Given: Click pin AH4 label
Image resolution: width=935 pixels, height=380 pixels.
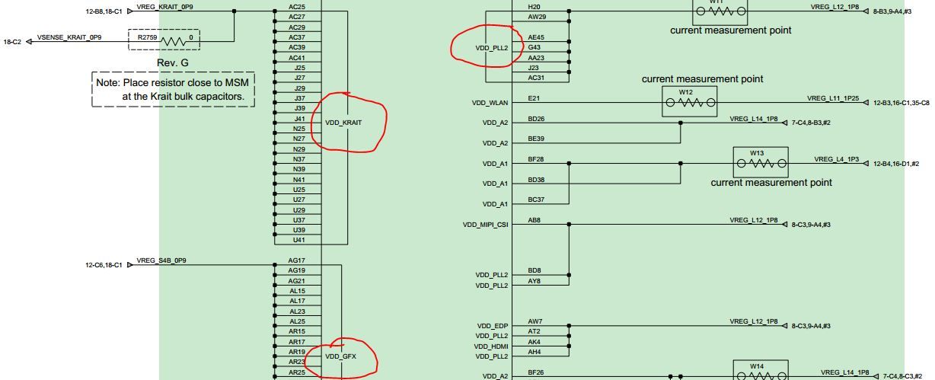Looking at the screenshot, I should [534, 352].
